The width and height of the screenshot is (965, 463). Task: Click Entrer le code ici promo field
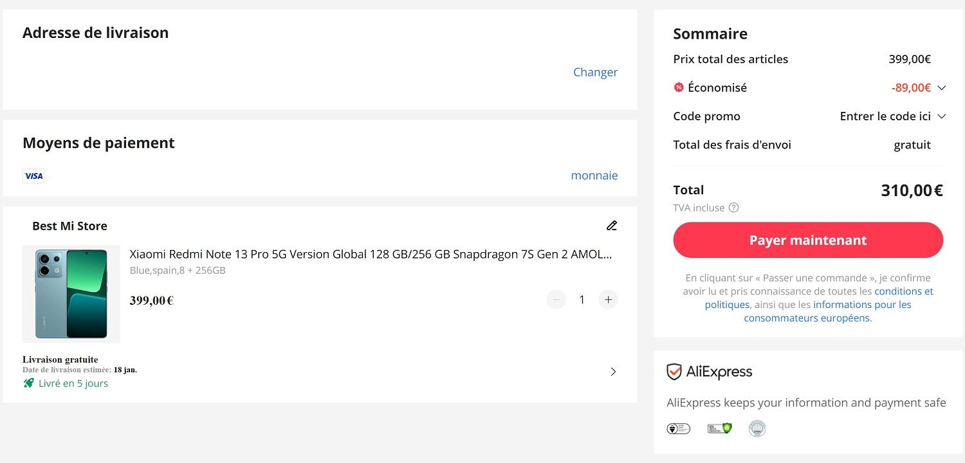click(x=885, y=116)
